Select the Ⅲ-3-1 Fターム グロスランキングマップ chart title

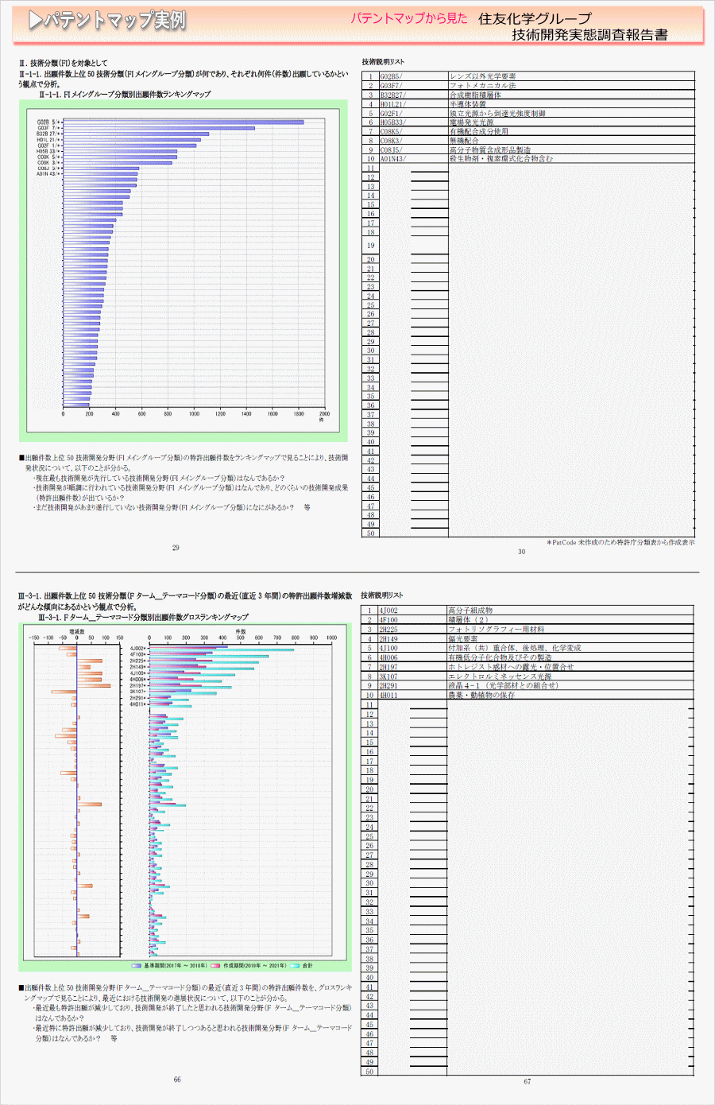pos(143,617)
